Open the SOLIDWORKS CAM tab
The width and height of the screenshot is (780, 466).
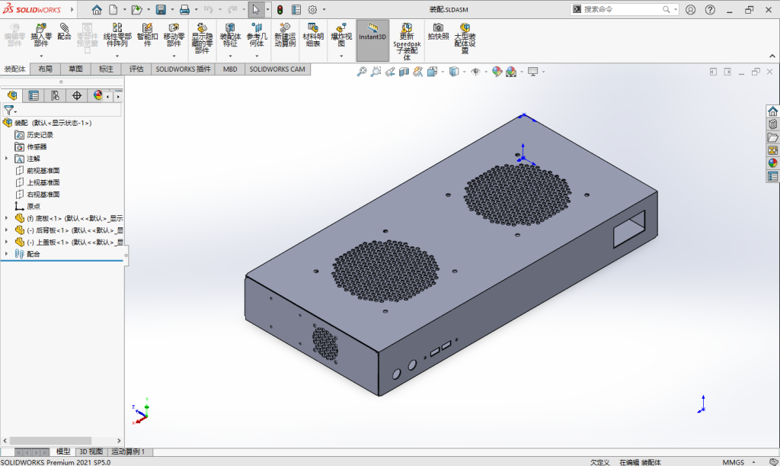coord(277,69)
